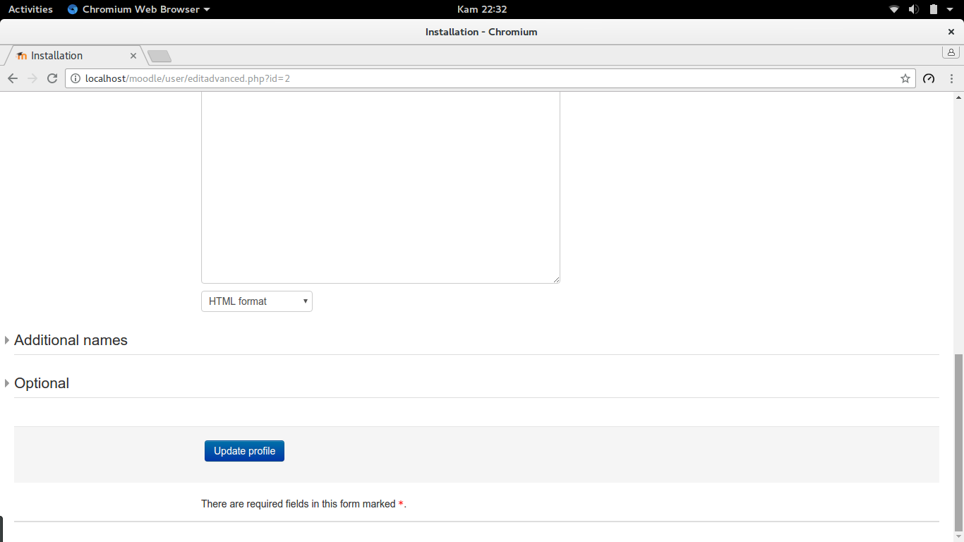Bookmark this page with the star icon
This screenshot has width=964, height=542.
tap(905, 78)
